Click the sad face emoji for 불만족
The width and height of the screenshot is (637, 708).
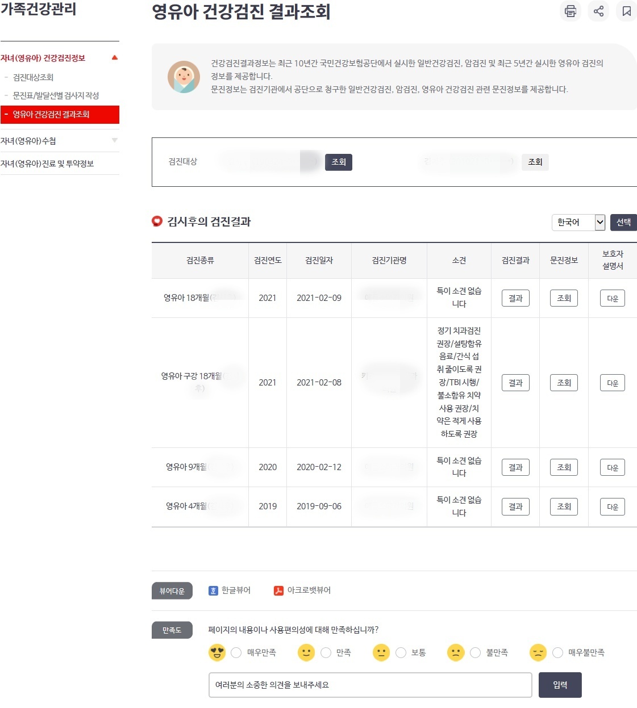pyautogui.click(x=456, y=652)
